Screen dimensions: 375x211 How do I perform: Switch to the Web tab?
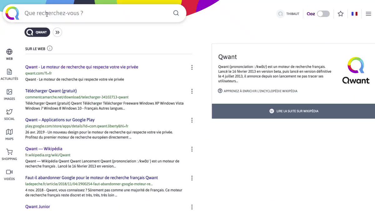point(9,54)
